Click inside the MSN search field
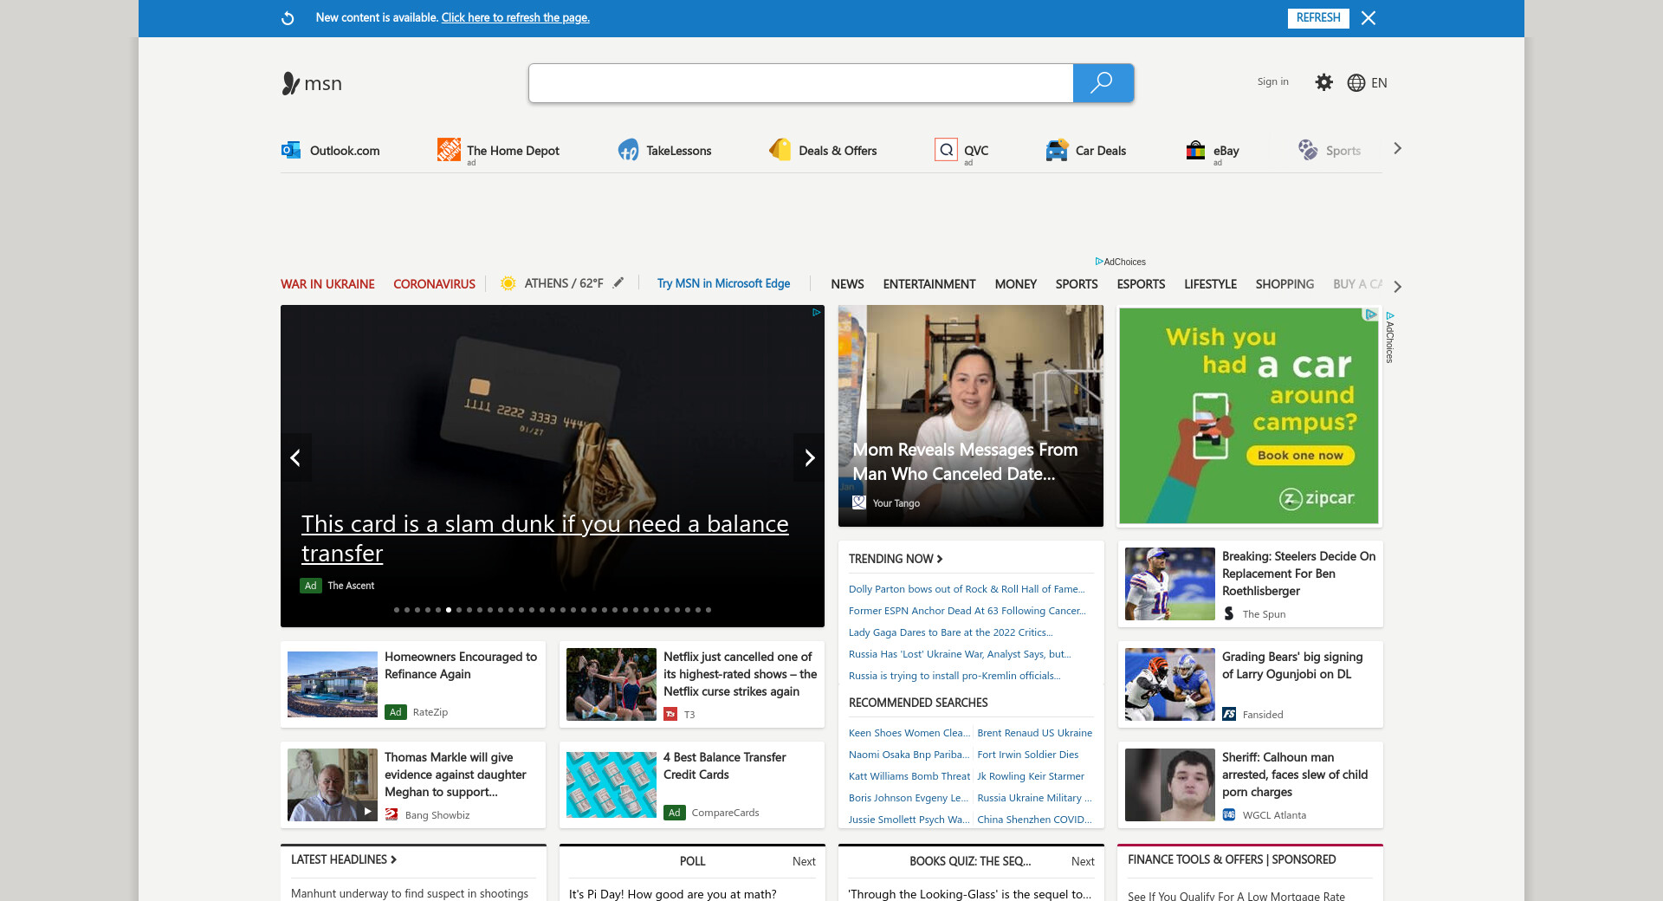Viewport: 1663px width, 901px height. click(x=800, y=83)
